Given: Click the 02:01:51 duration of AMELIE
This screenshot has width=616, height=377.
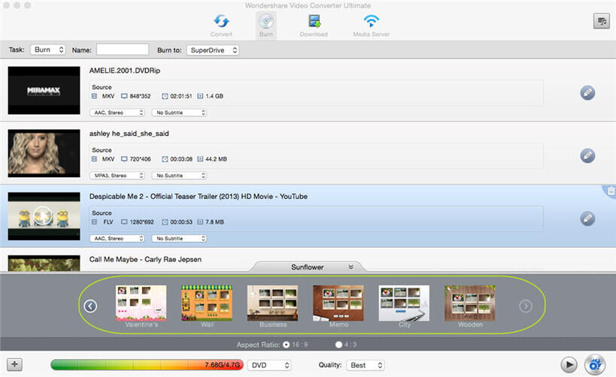Looking at the screenshot, I should point(181,96).
